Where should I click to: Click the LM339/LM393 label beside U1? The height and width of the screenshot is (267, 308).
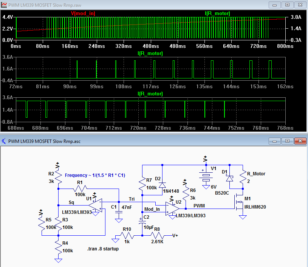pos(77,212)
